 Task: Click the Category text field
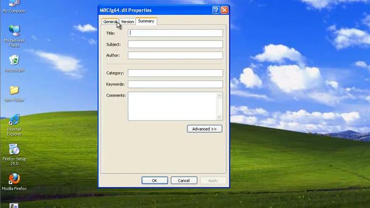point(175,73)
